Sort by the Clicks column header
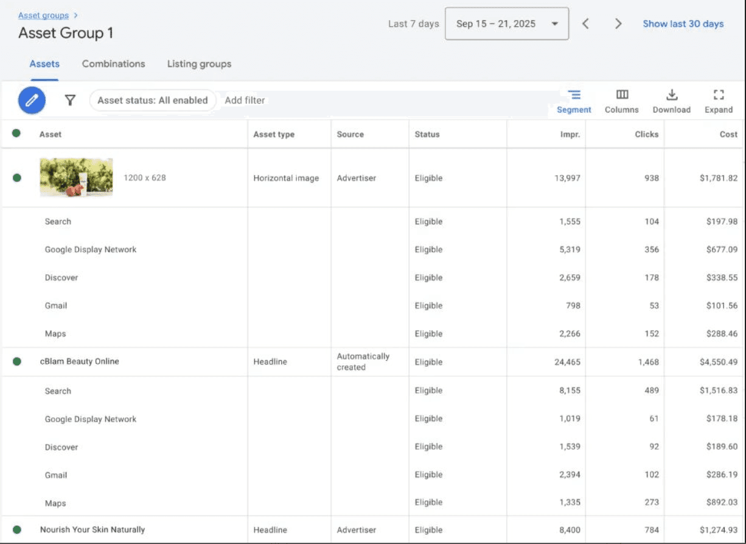The image size is (746, 544). [x=647, y=134]
